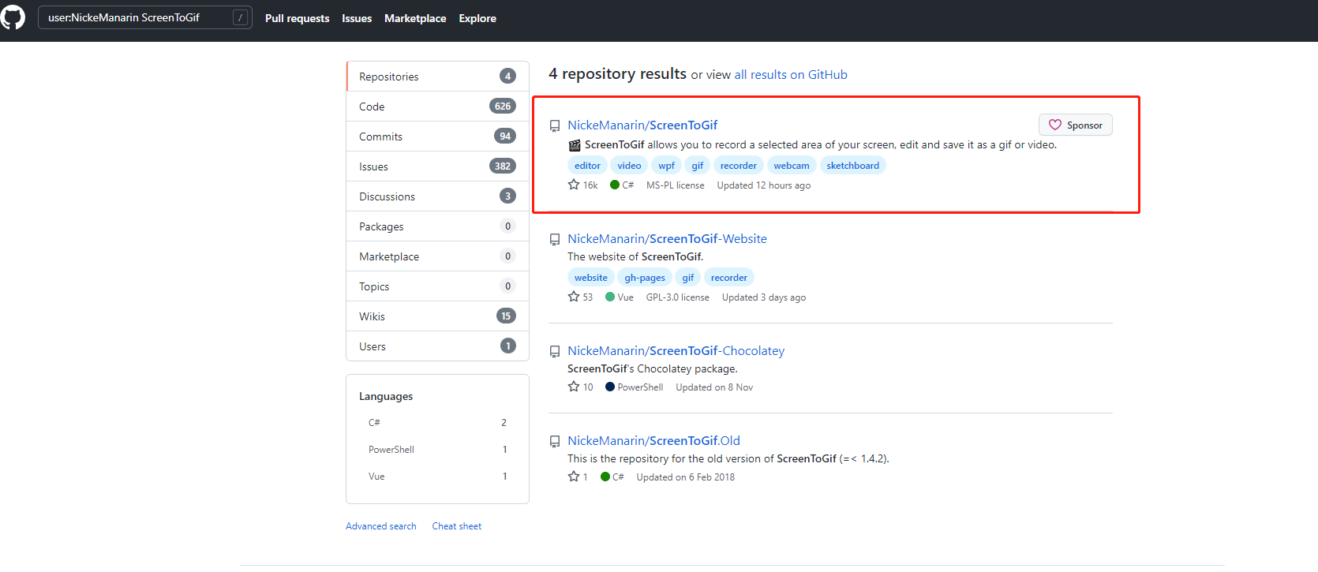Click the repo icon beside ScreenToGif.Old

[x=555, y=441]
